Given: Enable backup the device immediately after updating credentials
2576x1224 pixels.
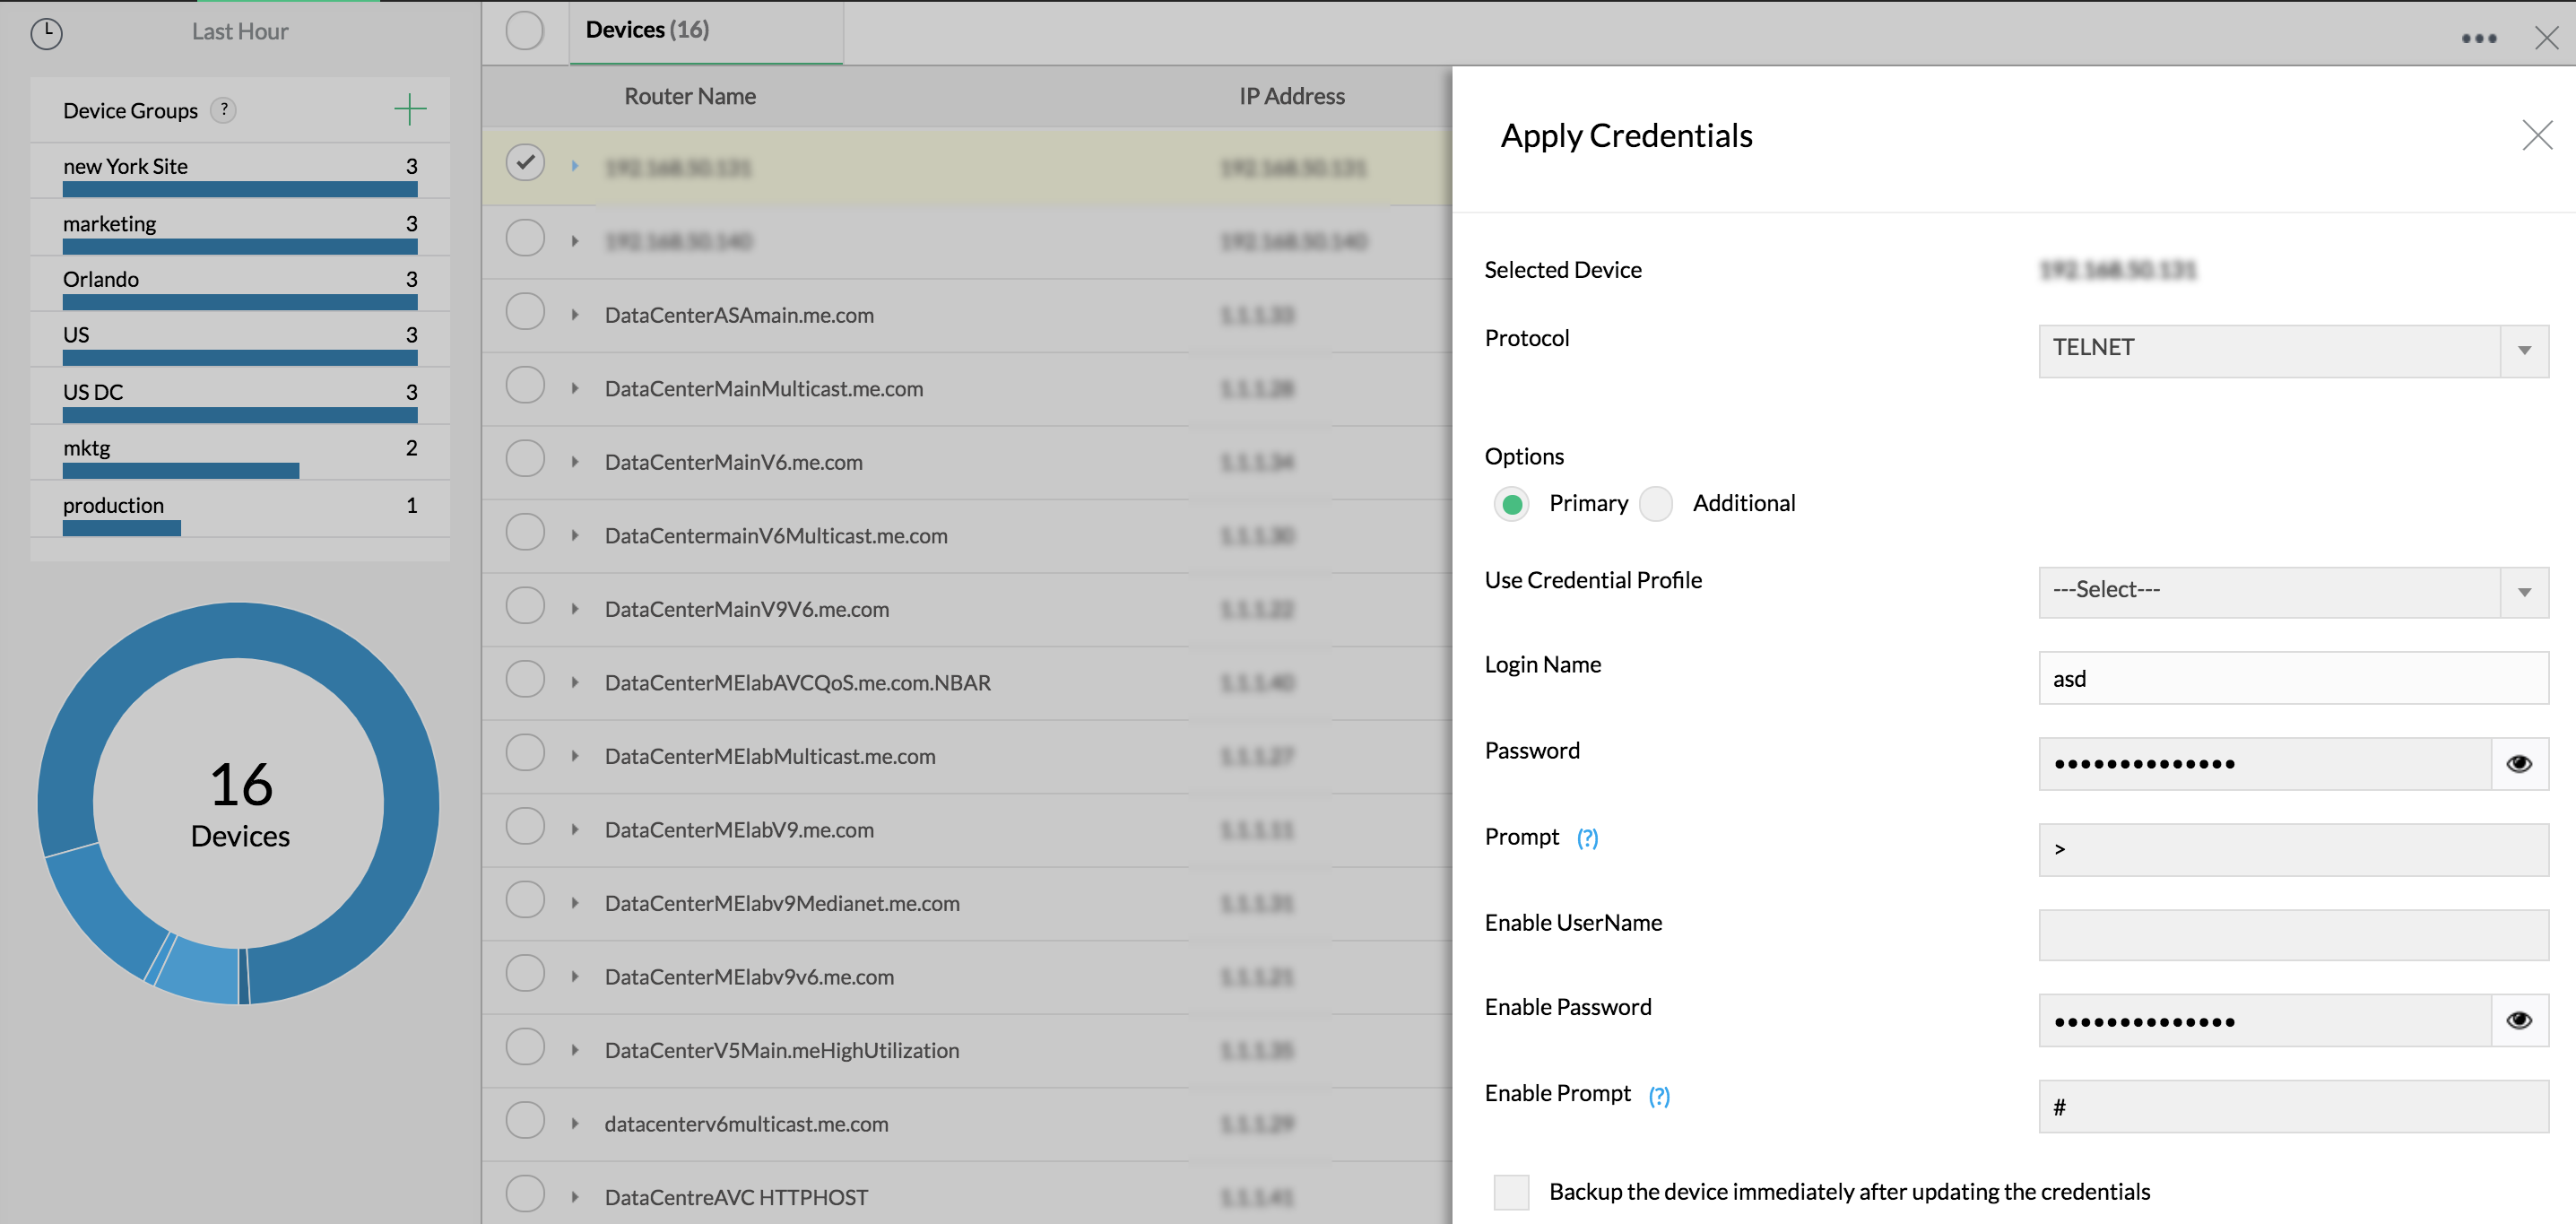Looking at the screenshot, I should [x=1511, y=1192].
